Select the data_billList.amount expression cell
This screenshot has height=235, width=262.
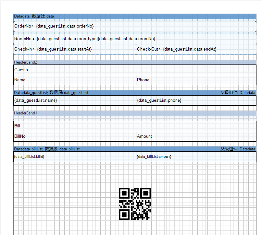pyautogui.click(x=196, y=157)
